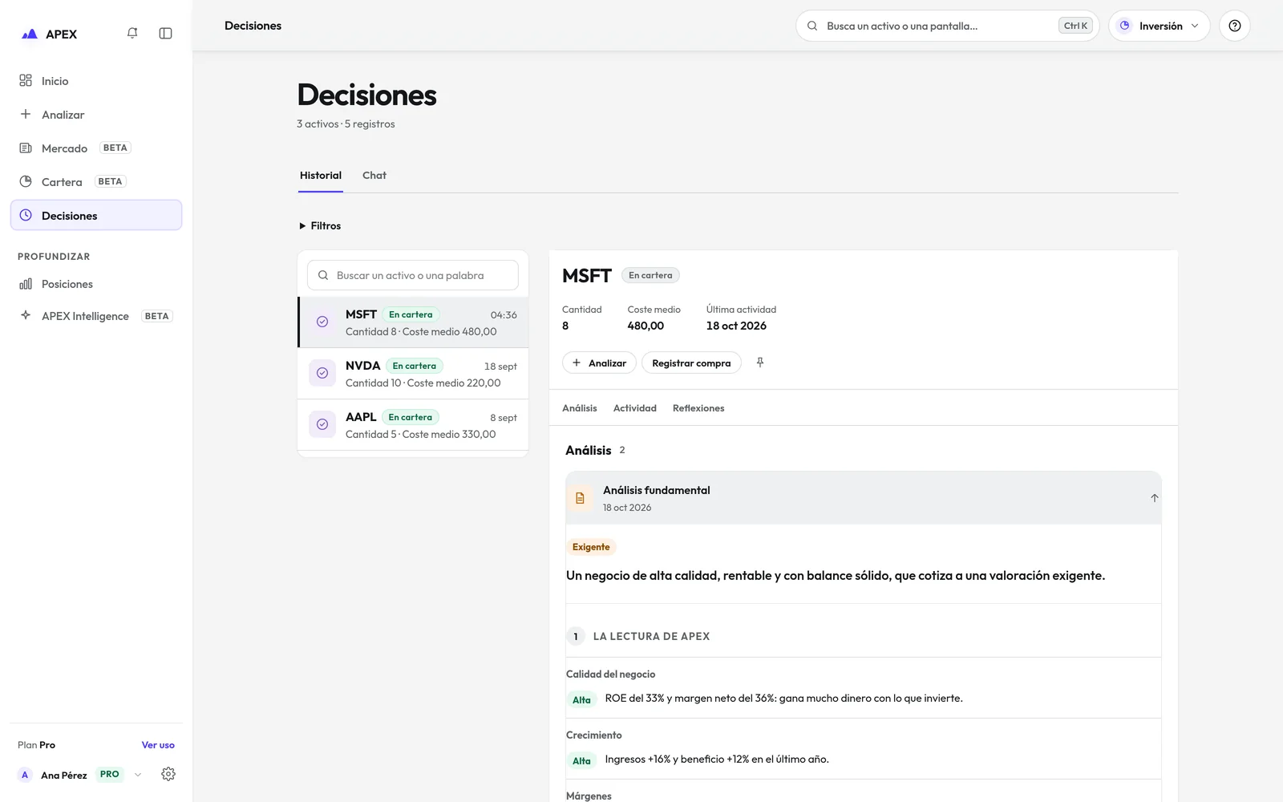Click the AAPL row check-circle icon

pos(322,424)
